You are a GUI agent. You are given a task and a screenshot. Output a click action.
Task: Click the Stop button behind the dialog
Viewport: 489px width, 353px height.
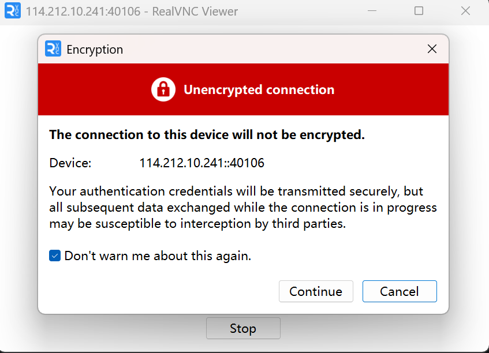coord(243,328)
